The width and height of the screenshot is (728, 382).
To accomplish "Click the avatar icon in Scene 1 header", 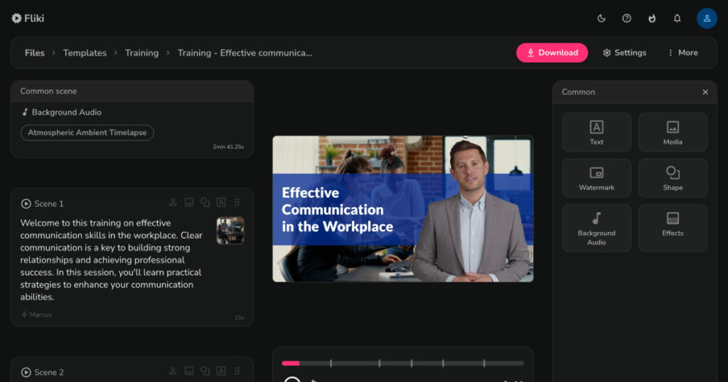I will click(x=173, y=203).
